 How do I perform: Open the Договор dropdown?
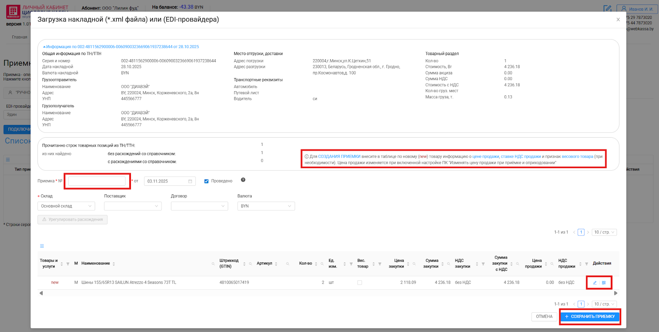click(199, 206)
